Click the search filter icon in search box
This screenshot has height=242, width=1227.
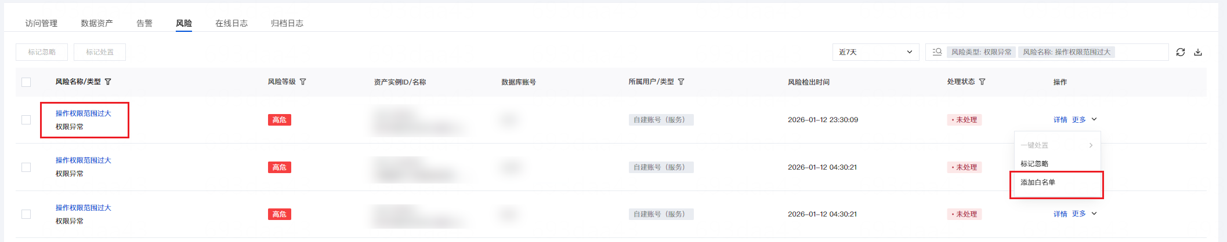click(937, 52)
